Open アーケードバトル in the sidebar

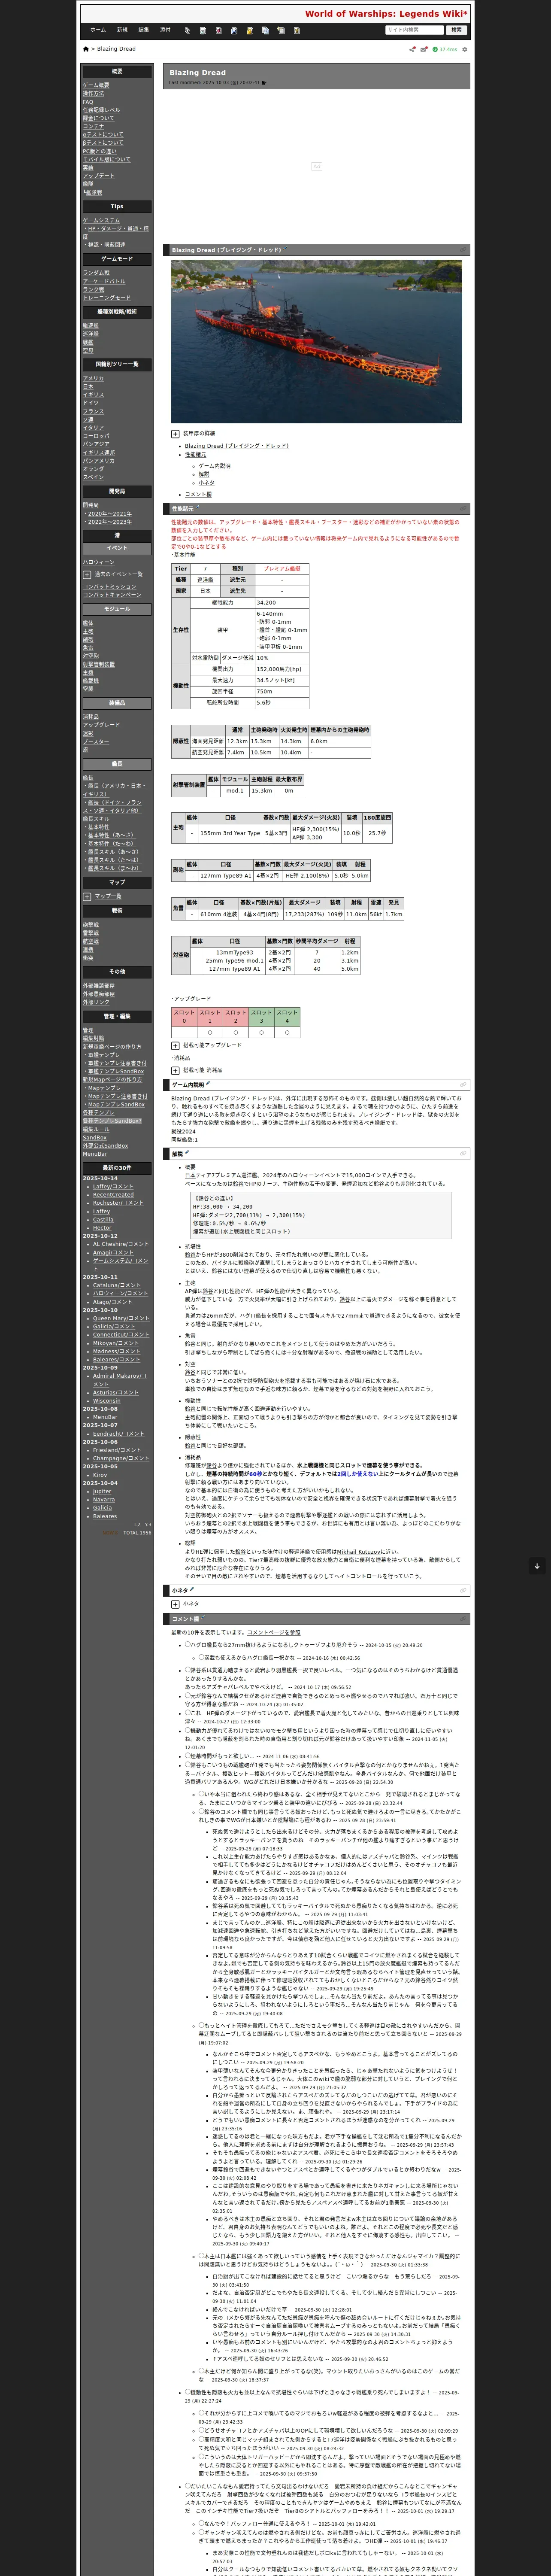tap(104, 281)
